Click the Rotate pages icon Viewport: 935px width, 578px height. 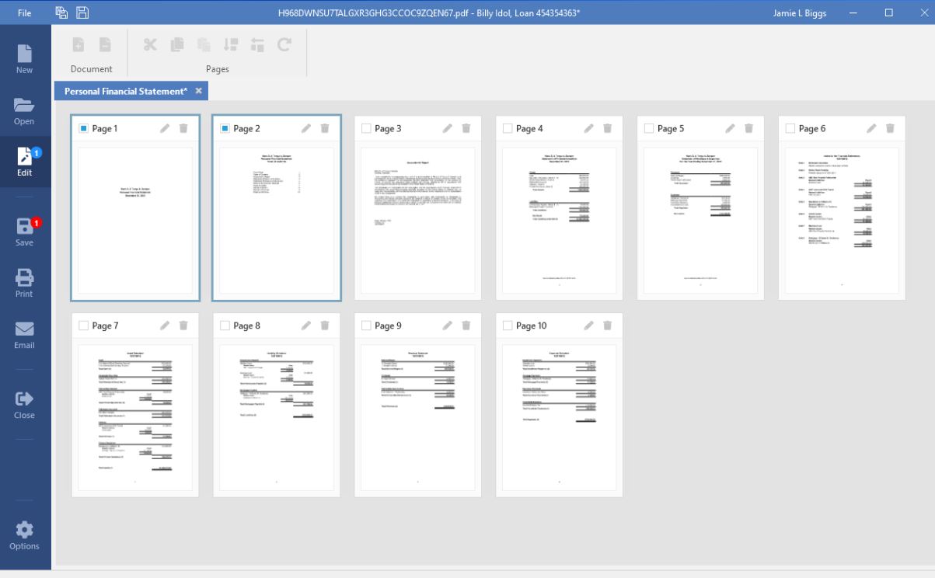point(284,46)
